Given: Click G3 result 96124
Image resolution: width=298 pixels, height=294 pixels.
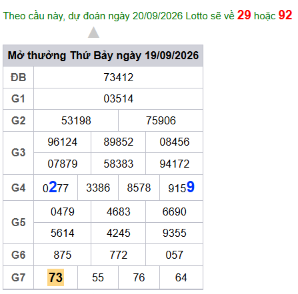Looking at the screenshot, I should click(x=63, y=142).
